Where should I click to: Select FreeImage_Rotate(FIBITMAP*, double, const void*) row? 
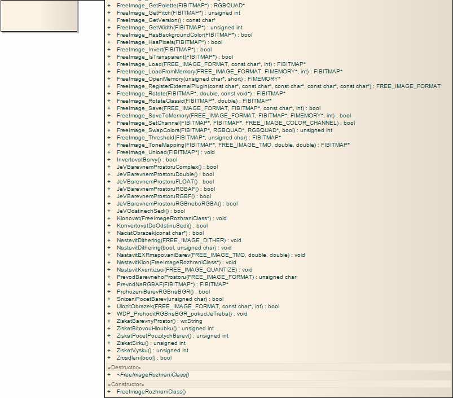click(x=201, y=94)
